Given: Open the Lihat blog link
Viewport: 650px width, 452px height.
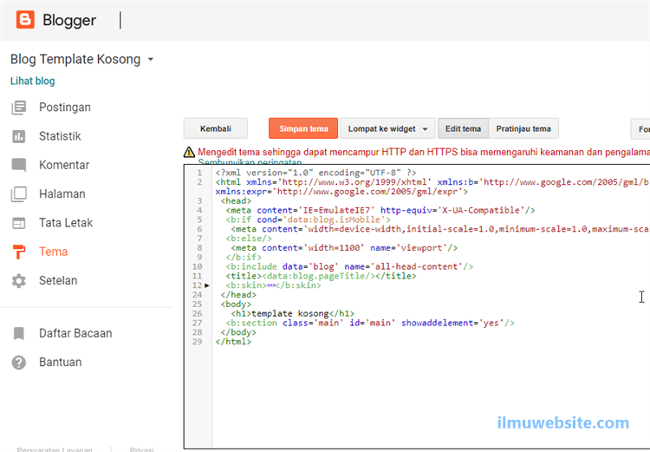Looking at the screenshot, I should (x=32, y=82).
